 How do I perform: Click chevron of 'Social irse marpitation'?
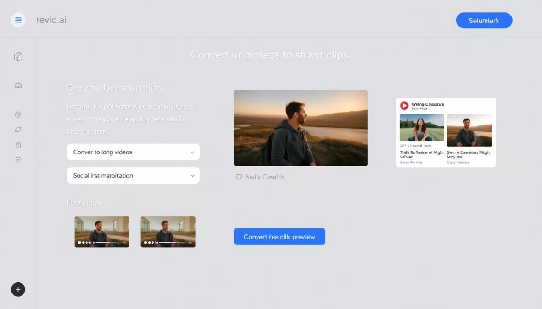192,175
